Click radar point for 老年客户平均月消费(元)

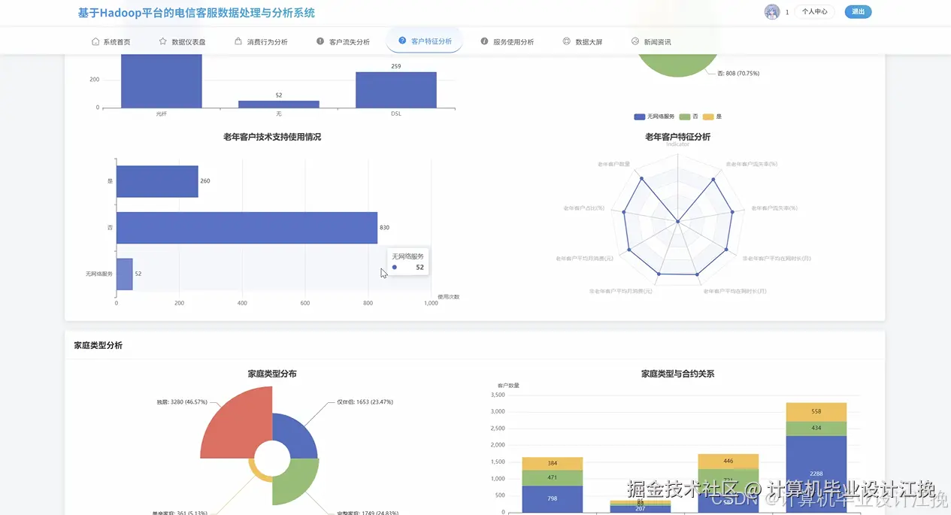click(x=630, y=249)
